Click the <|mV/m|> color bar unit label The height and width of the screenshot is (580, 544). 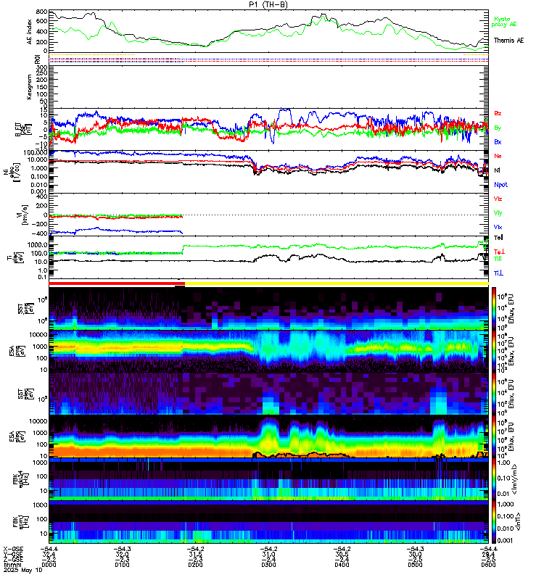pyautogui.click(x=514, y=480)
